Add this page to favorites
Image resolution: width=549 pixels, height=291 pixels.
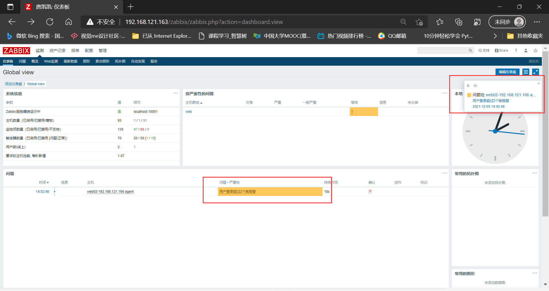pyautogui.click(x=419, y=22)
